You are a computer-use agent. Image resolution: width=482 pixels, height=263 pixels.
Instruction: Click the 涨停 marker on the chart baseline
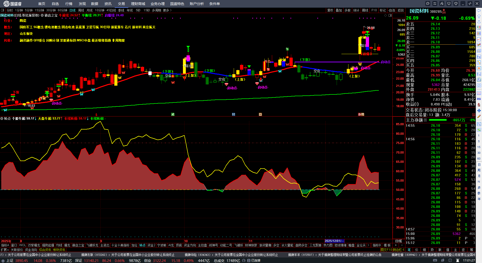[361, 114]
